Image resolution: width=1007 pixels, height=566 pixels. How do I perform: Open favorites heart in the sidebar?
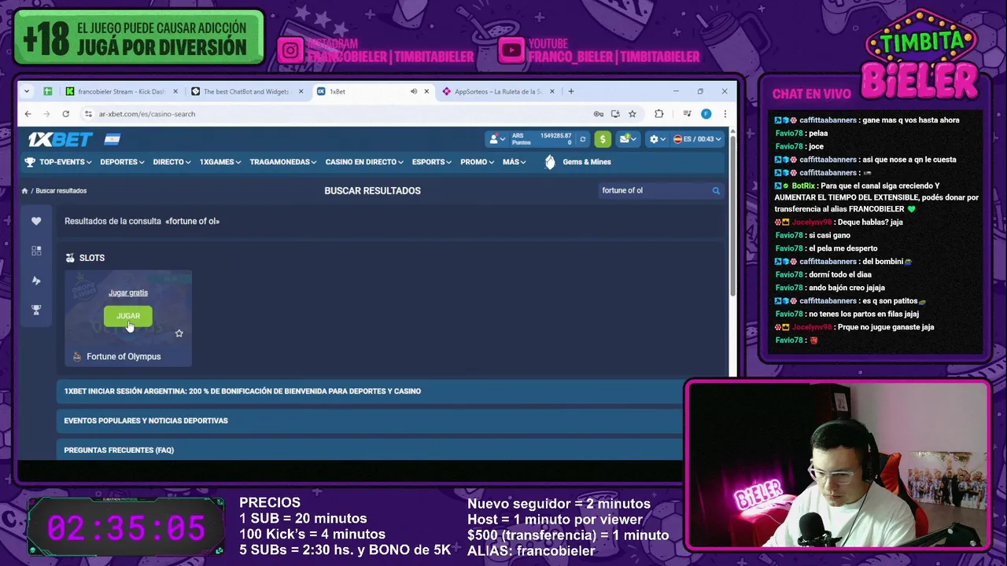[36, 221]
